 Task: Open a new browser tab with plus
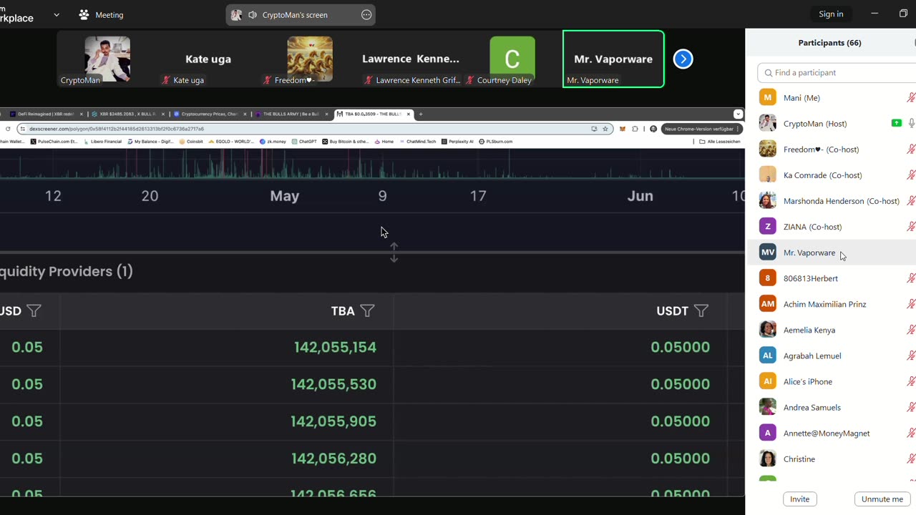pyautogui.click(x=421, y=114)
